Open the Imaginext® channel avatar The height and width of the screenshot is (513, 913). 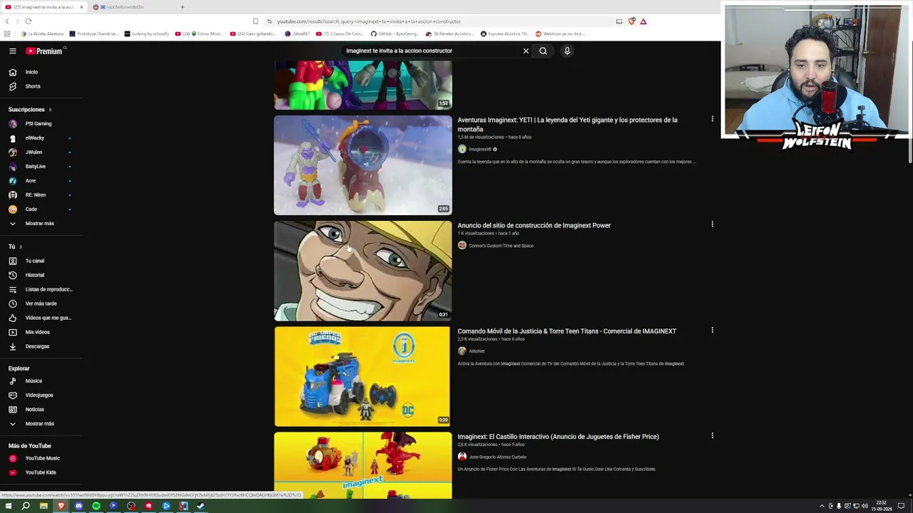coord(462,149)
